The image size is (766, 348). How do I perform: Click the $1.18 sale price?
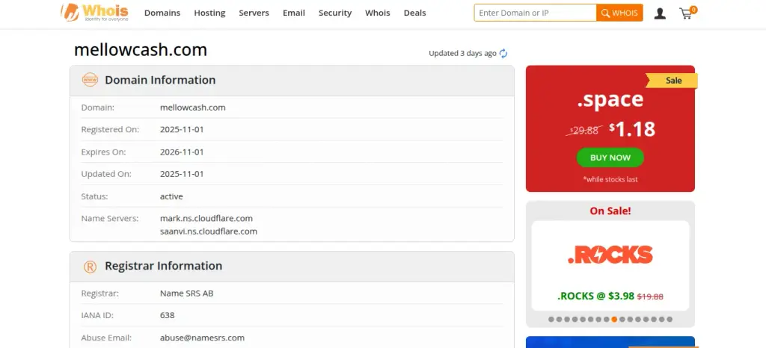[632, 128]
